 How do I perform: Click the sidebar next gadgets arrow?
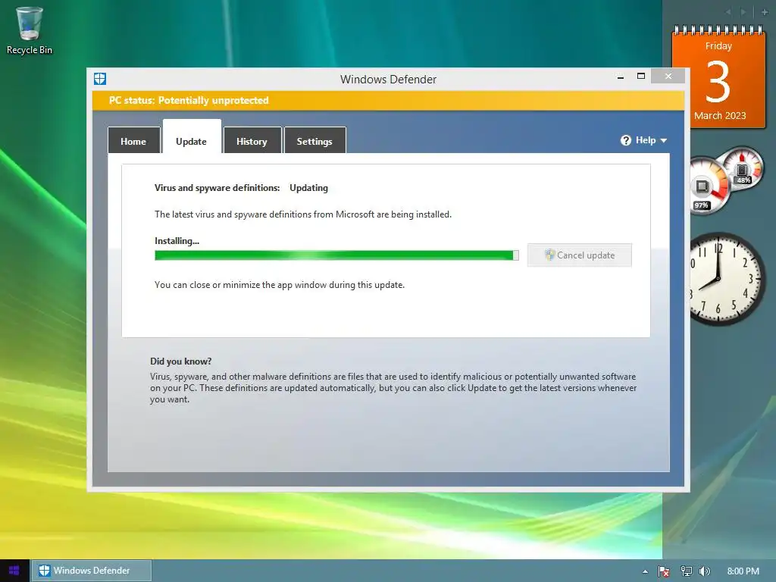[743, 12]
